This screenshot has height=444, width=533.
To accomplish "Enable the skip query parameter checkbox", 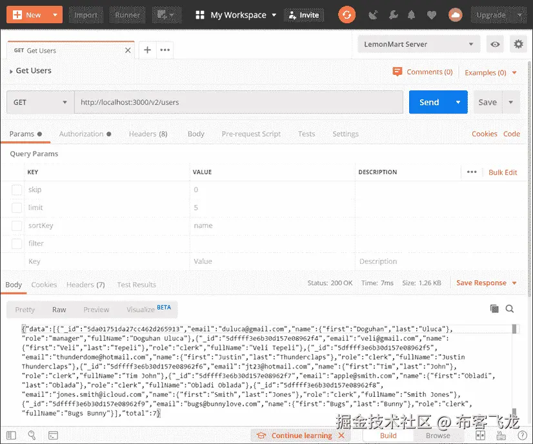I will (17, 190).
